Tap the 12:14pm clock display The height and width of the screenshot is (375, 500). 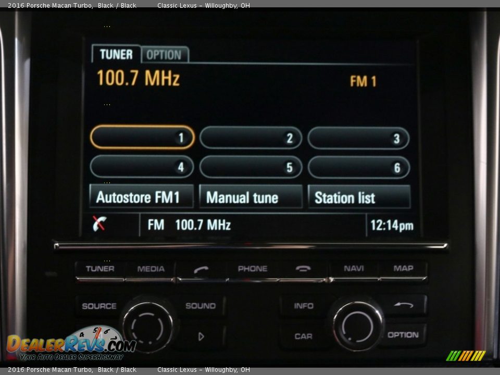click(392, 226)
